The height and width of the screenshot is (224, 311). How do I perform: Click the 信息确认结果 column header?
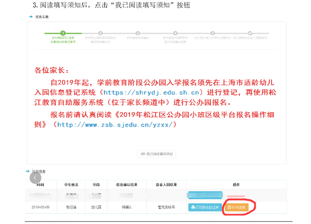click(x=126, y=184)
